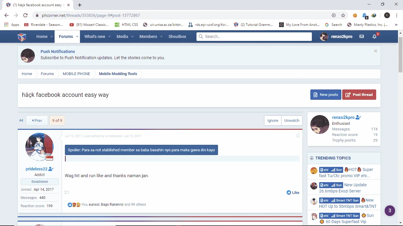Open the Apps shortcut in bookmarks bar
The height and width of the screenshot is (226, 403).
[x=12, y=25]
